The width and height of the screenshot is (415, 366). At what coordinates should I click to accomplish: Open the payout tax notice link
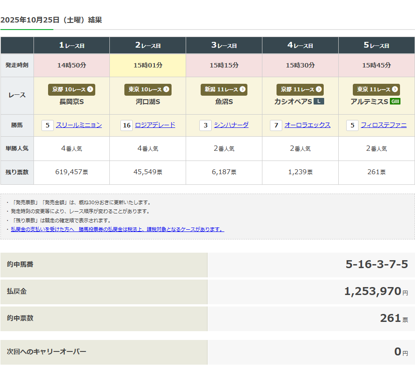[x=117, y=229]
